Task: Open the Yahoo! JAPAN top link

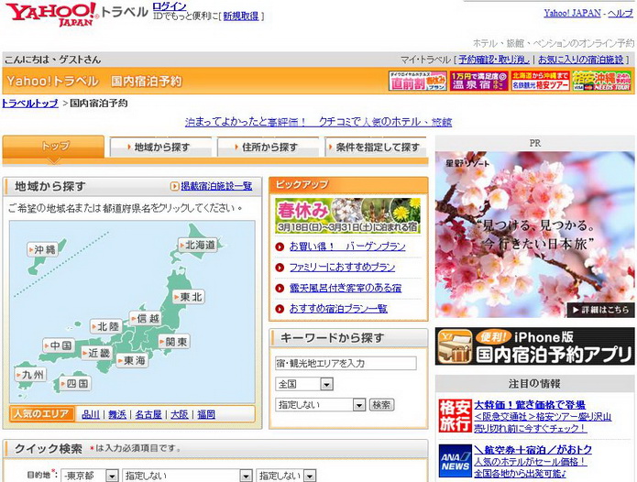Action: tap(573, 13)
